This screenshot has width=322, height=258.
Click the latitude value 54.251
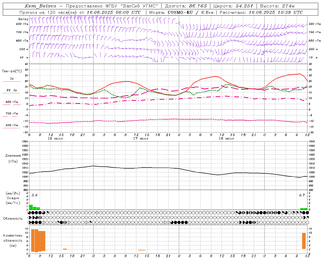pos(244,6)
